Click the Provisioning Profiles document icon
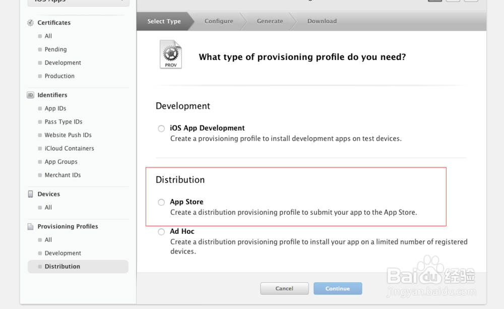The height and width of the screenshot is (309, 504). tap(31, 226)
